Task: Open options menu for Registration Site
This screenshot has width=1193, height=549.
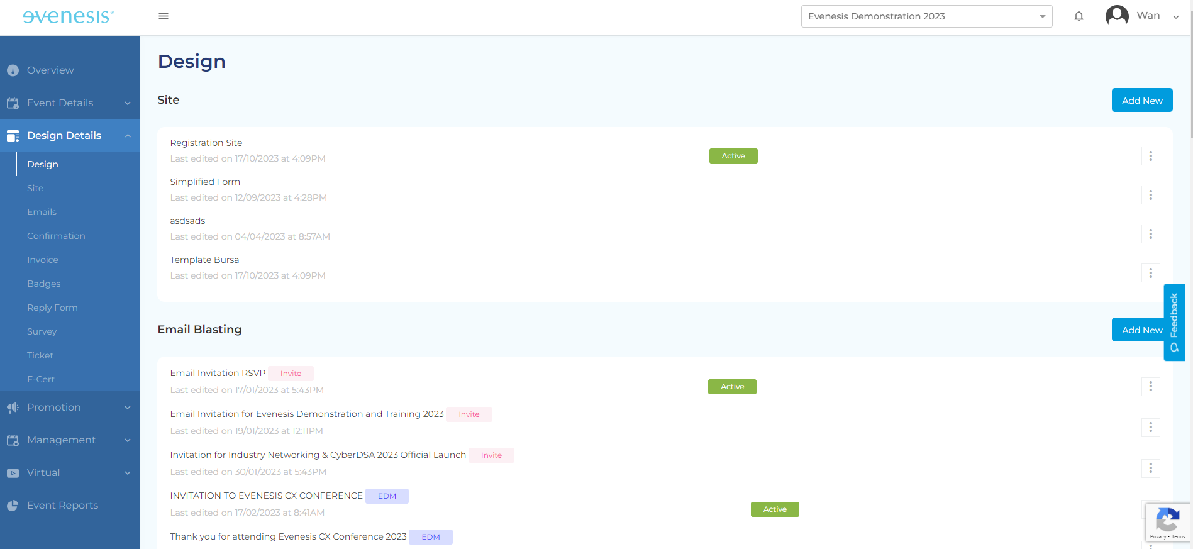Action: pyautogui.click(x=1150, y=156)
